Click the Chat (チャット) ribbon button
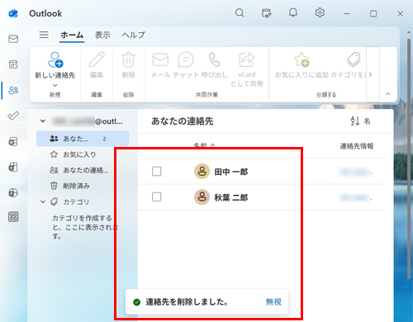 tap(186, 65)
